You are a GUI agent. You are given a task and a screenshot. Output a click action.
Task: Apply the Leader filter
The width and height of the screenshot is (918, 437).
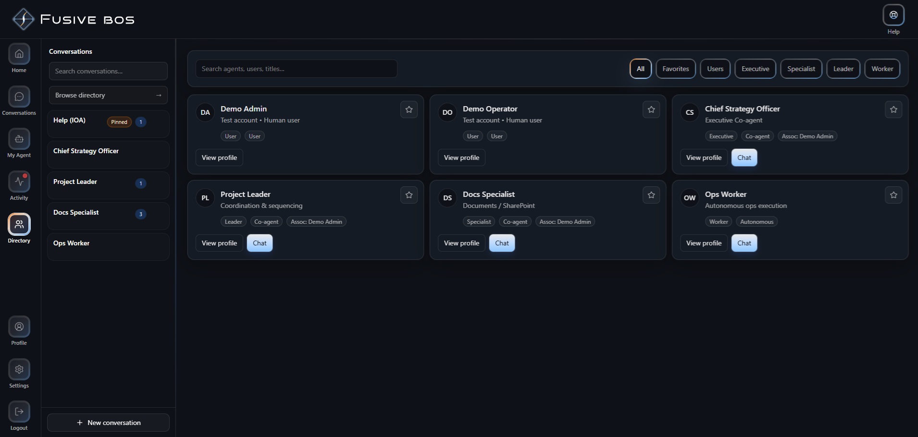point(843,69)
